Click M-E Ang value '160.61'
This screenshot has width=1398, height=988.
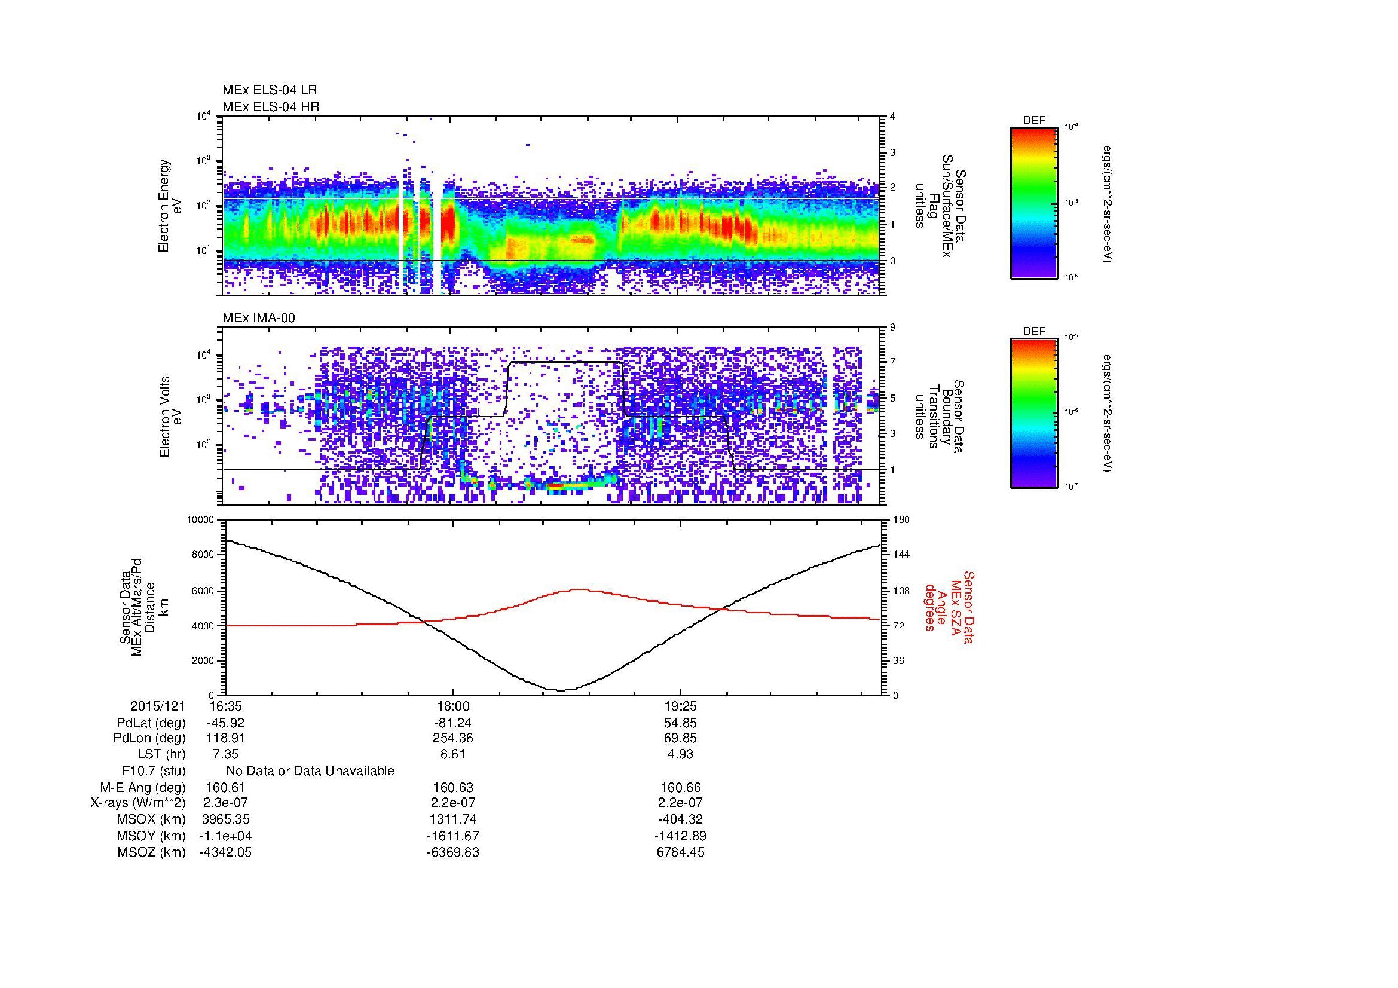(x=225, y=788)
